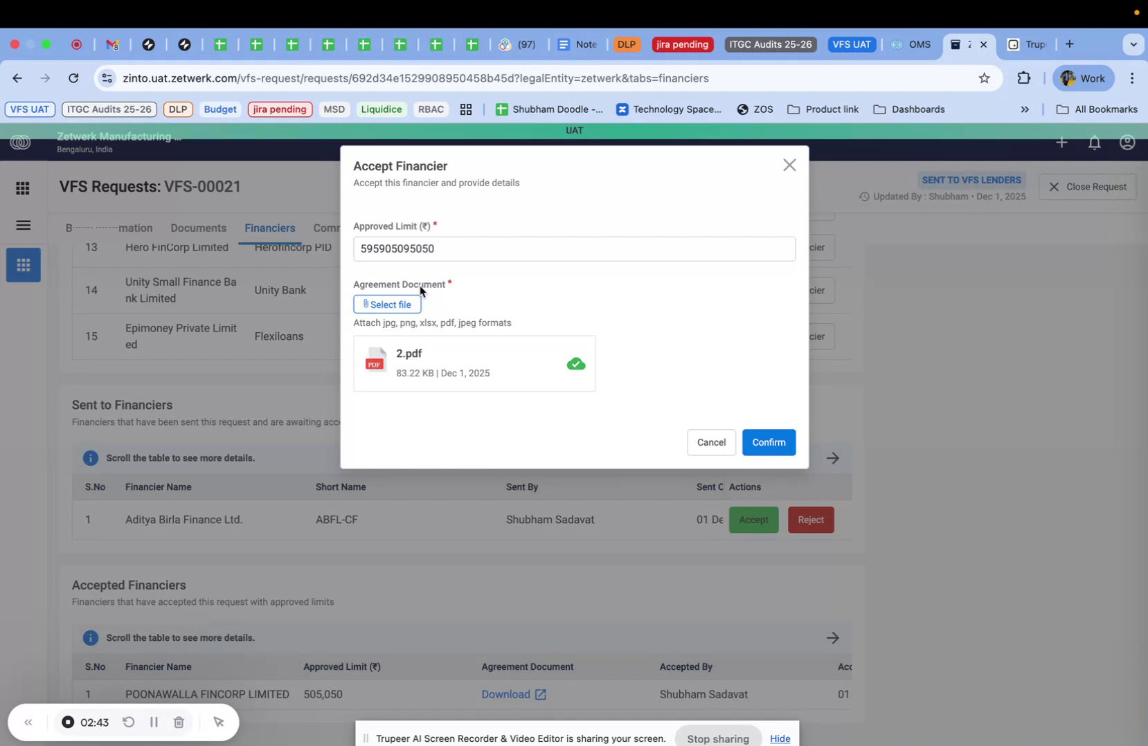
Task: Open the tab search dropdown arrow
Action: [1133, 44]
